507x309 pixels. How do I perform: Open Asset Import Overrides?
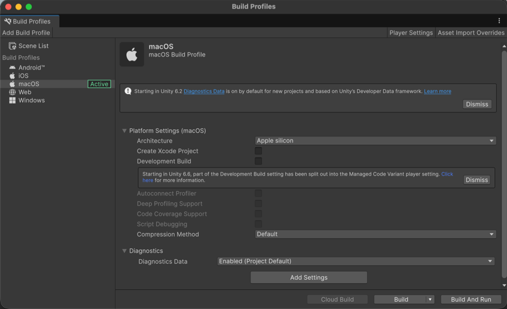471,33
